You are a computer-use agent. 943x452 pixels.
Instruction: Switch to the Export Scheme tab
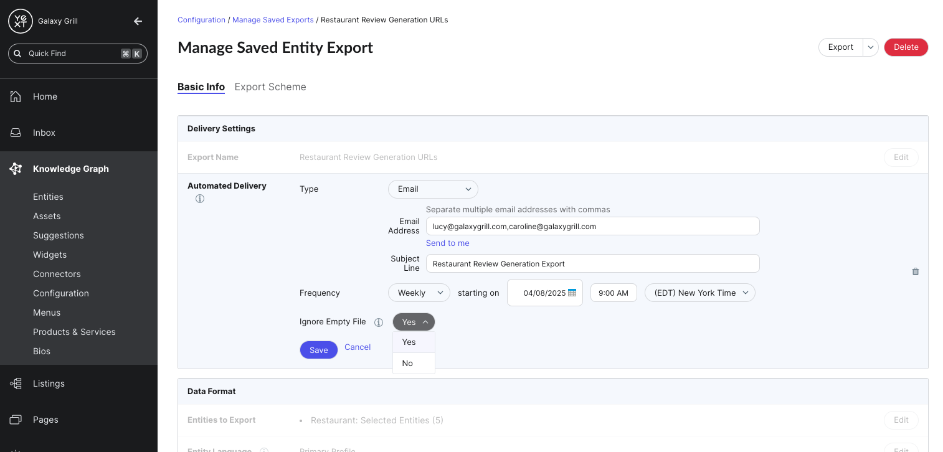coord(270,87)
